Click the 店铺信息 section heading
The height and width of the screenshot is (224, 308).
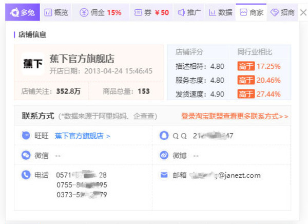click(32, 34)
